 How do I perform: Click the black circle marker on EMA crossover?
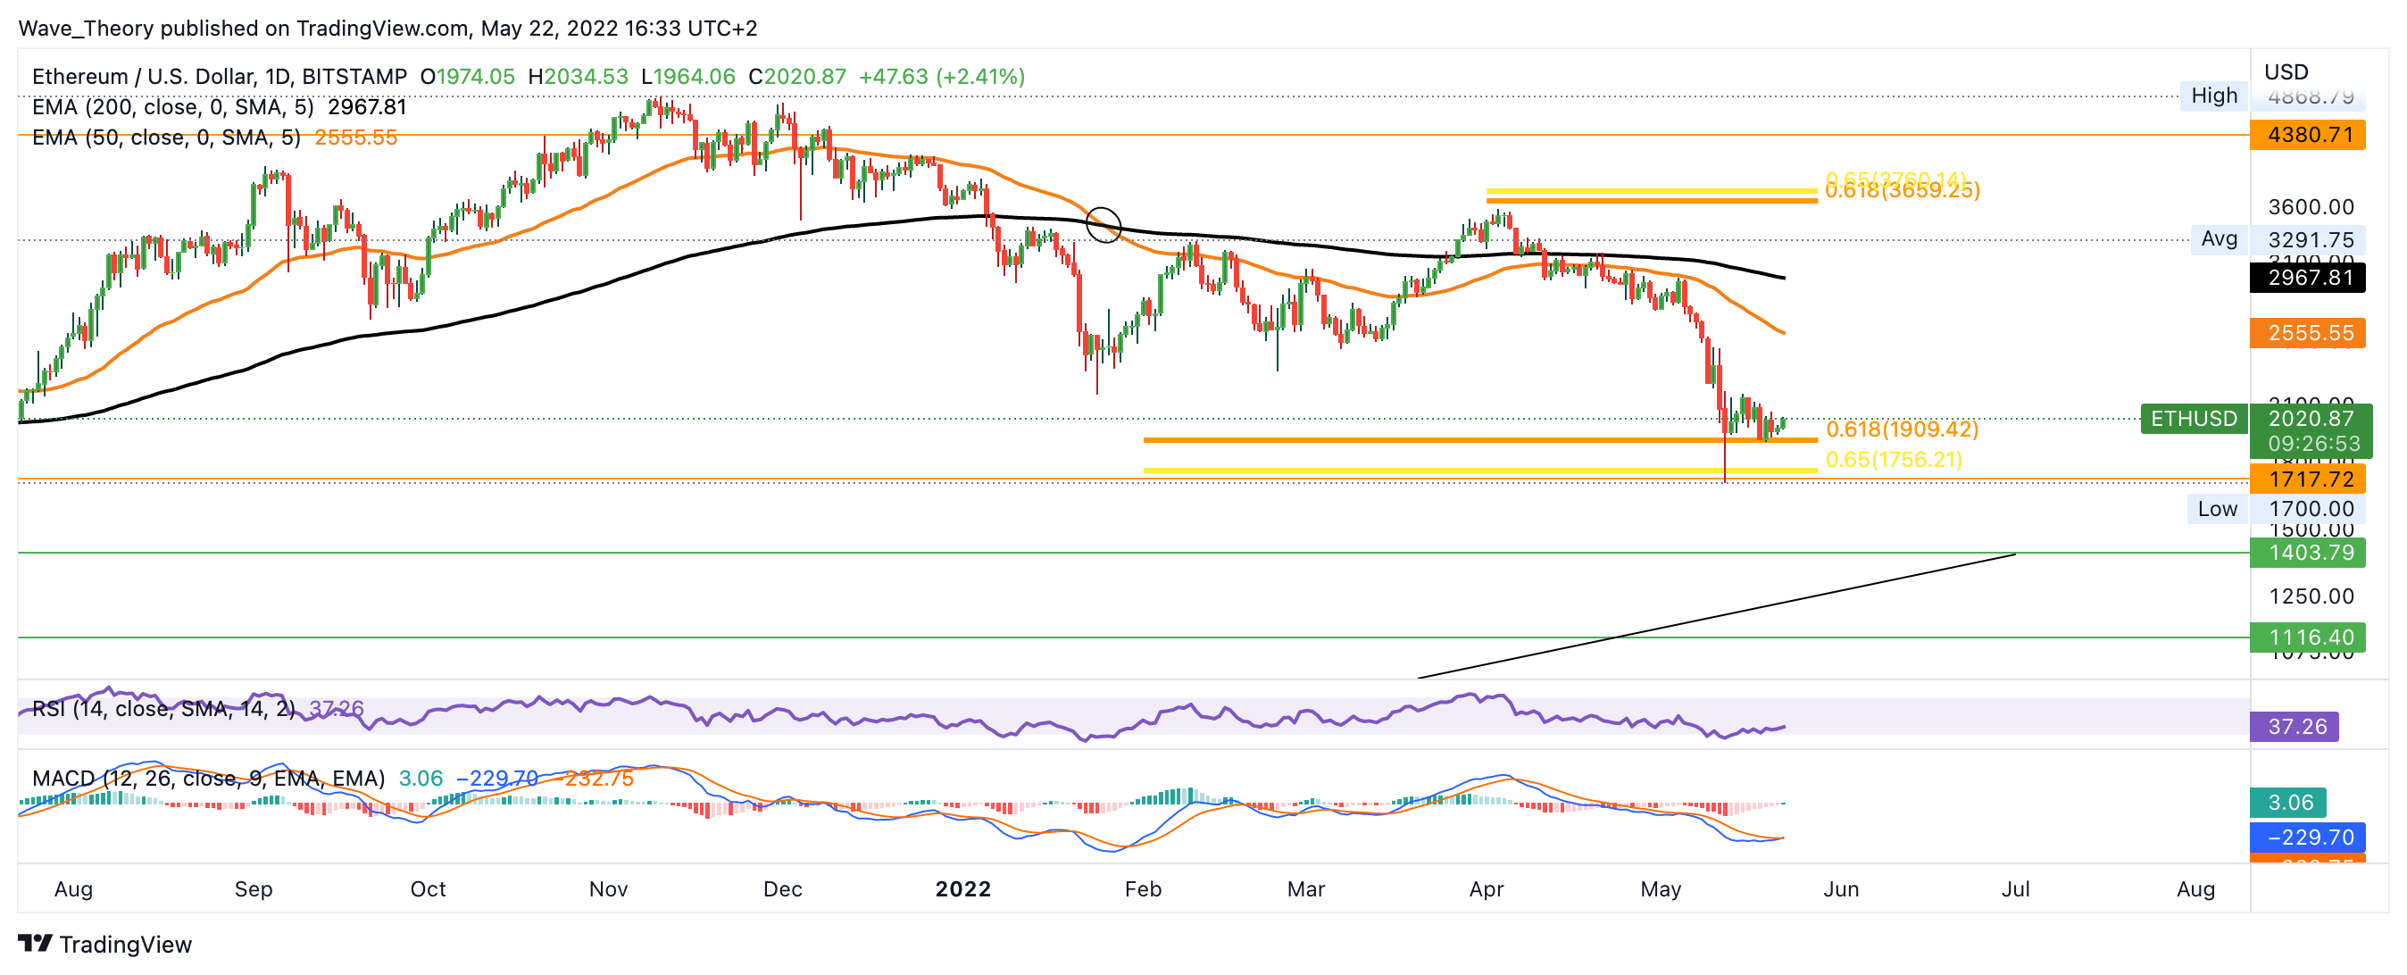pos(1104,225)
